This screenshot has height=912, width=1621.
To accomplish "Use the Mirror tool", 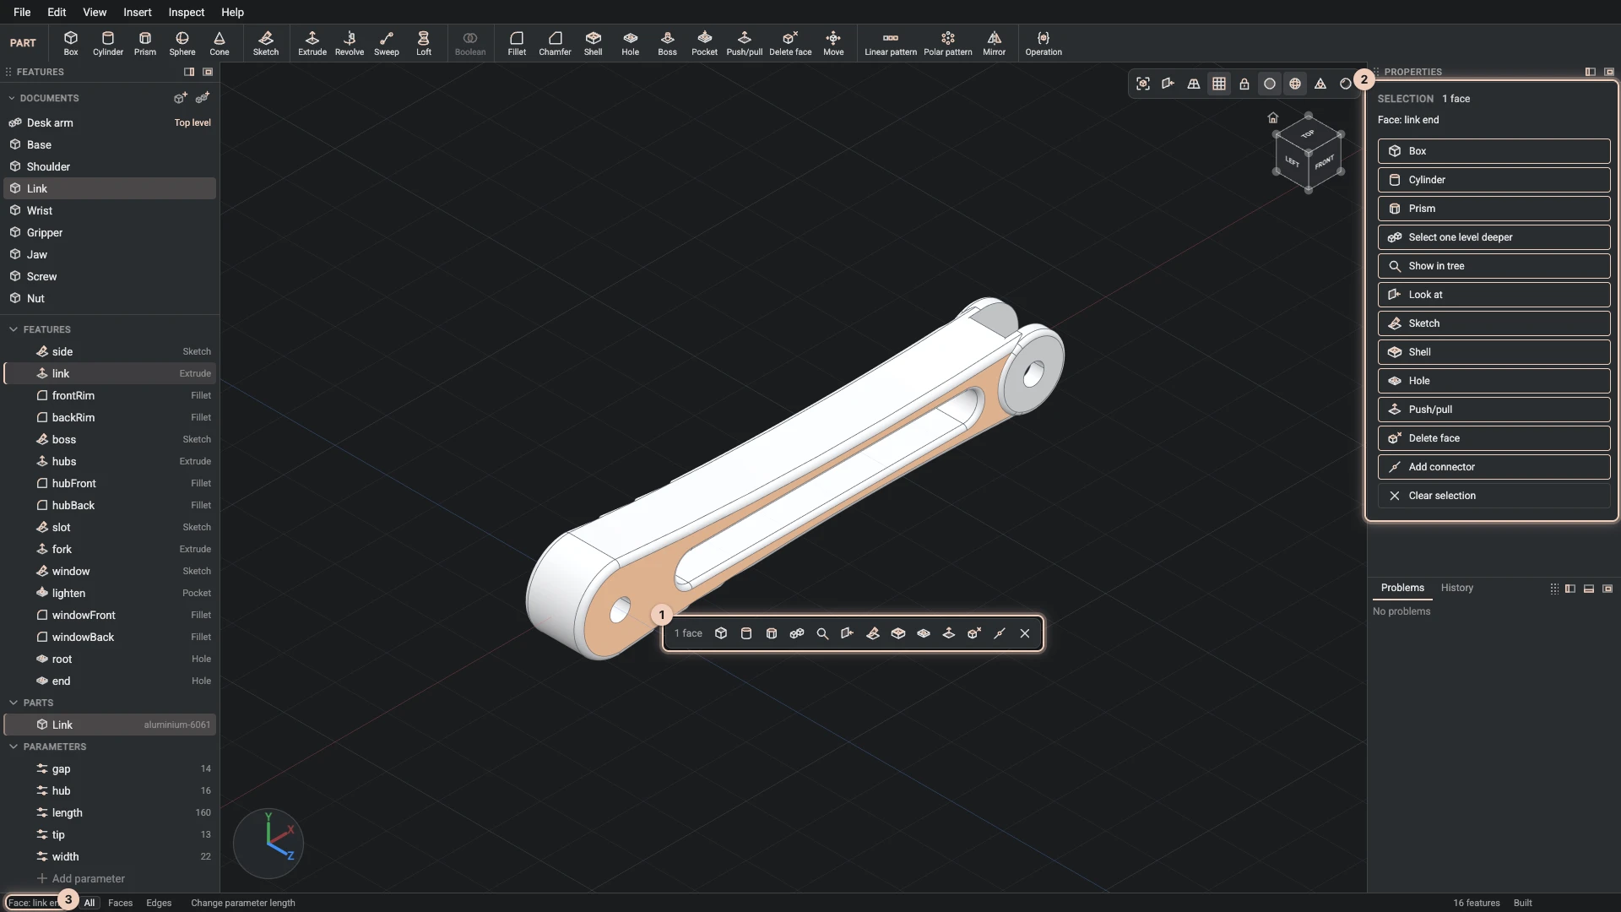I will tap(994, 43).
